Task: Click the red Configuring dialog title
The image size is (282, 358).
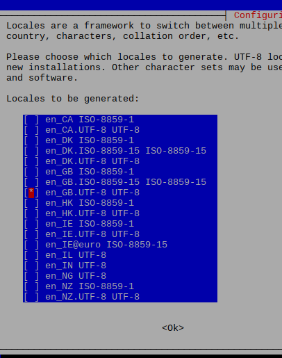Action: point(258,15)
